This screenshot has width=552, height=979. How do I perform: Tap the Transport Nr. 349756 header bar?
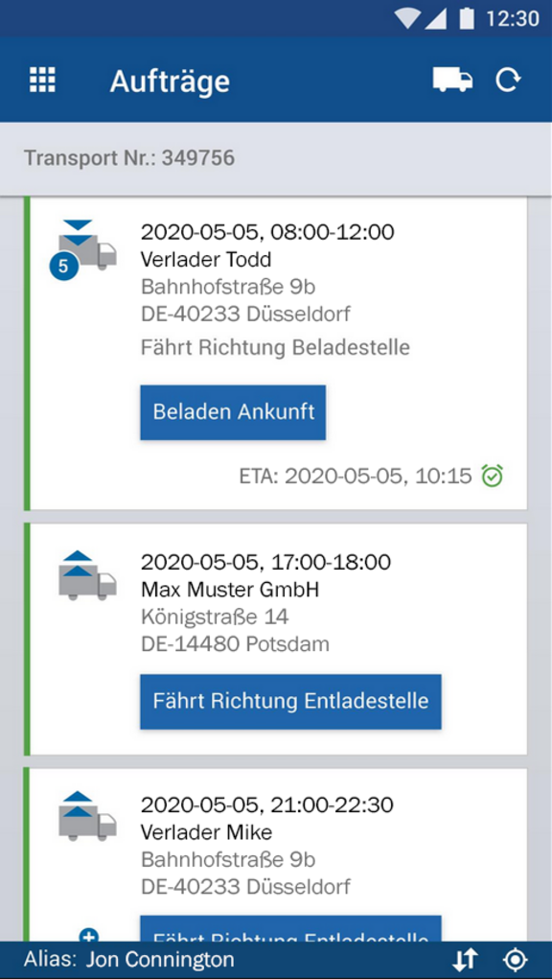pyautogui.click(x=276, y=158)
